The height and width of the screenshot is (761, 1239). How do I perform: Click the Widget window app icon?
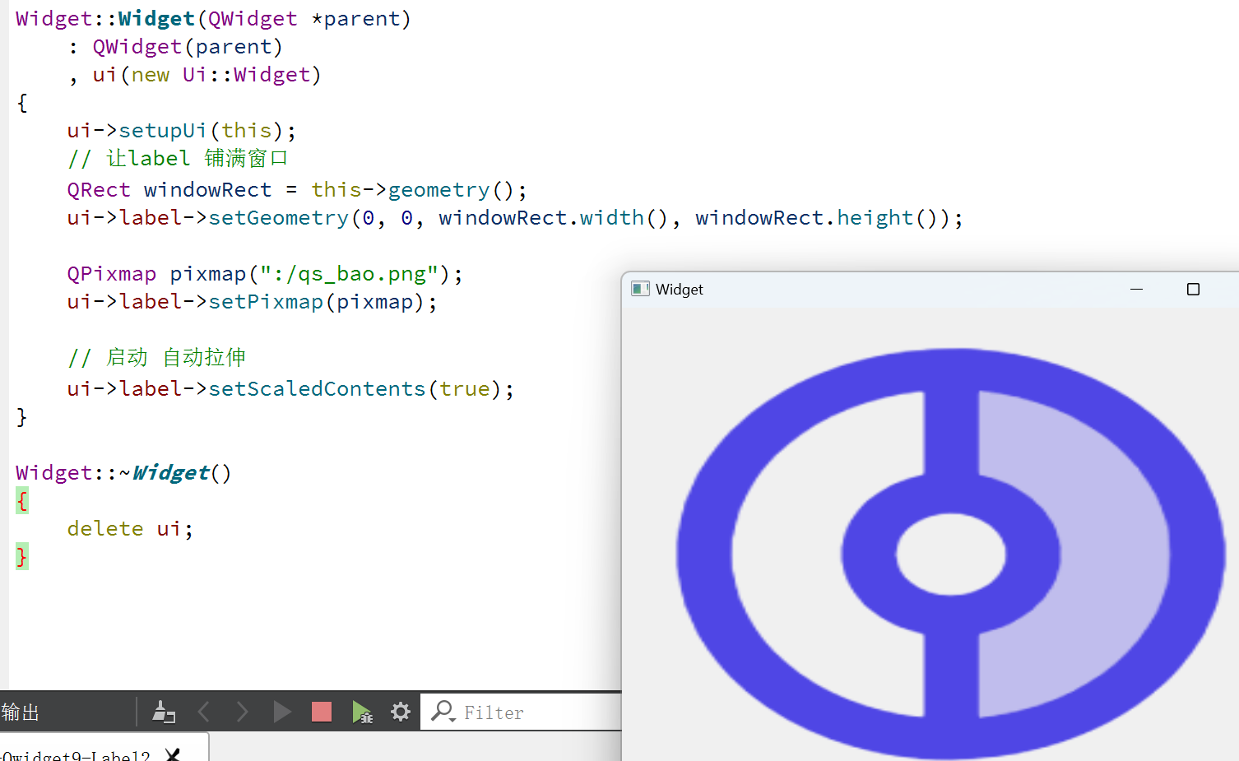(x=640, y=289)
